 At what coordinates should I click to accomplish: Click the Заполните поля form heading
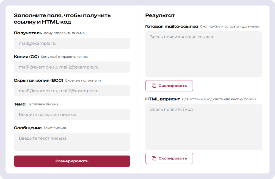62,19
